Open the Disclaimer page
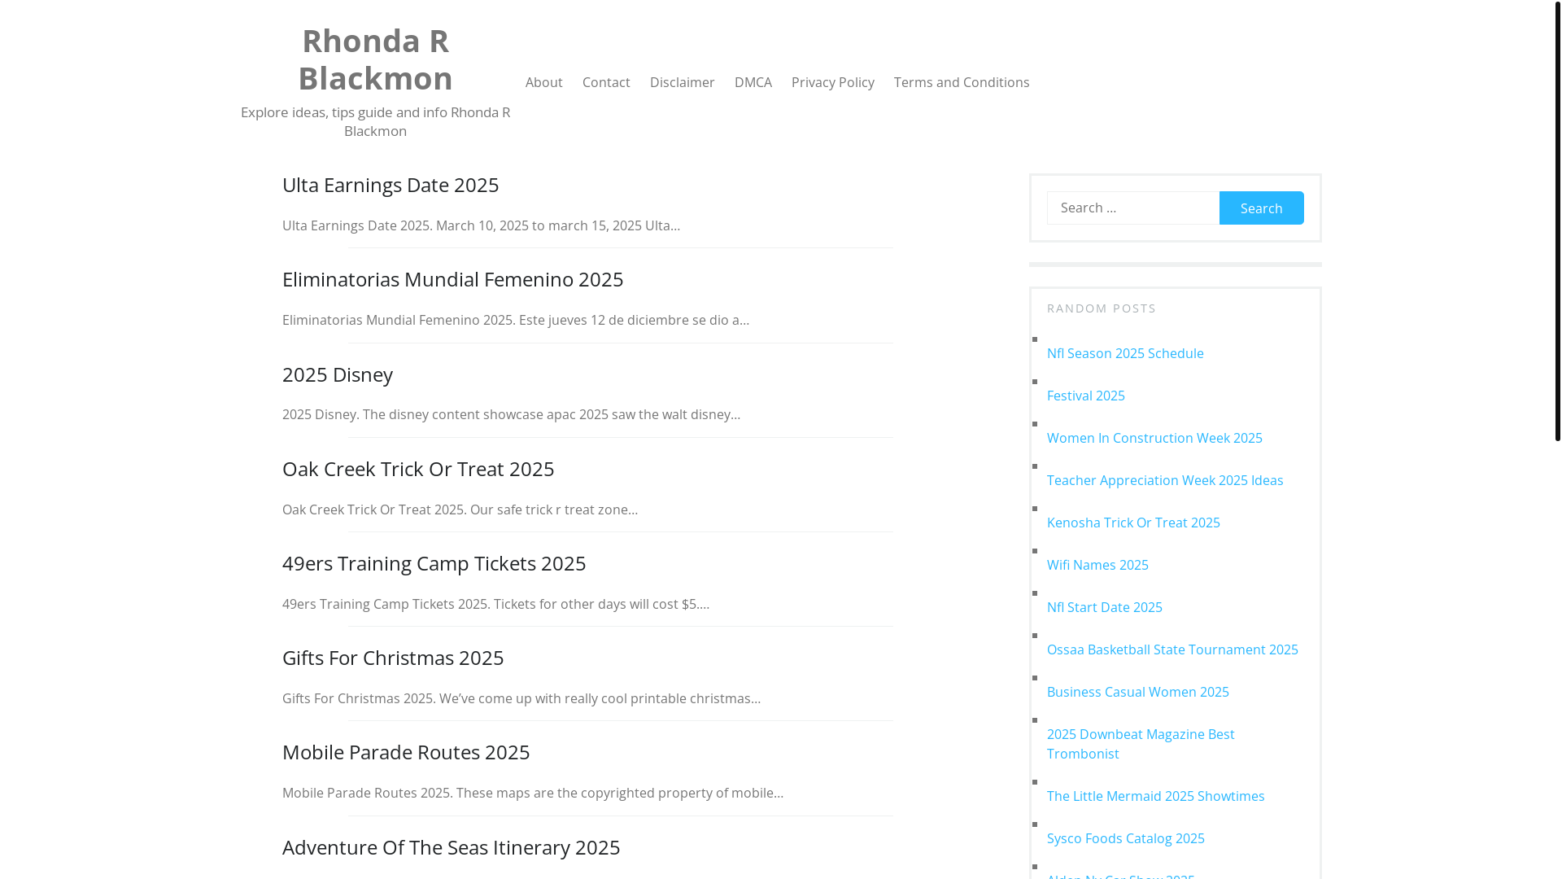This screenshot has height=879, width=1562. click(x=683, y=82)
